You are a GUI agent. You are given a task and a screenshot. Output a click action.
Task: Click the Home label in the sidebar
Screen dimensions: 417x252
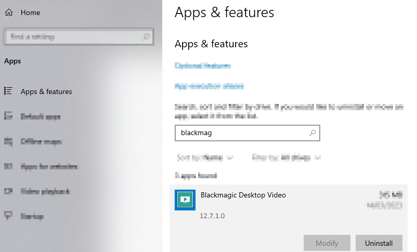(30, 12)
